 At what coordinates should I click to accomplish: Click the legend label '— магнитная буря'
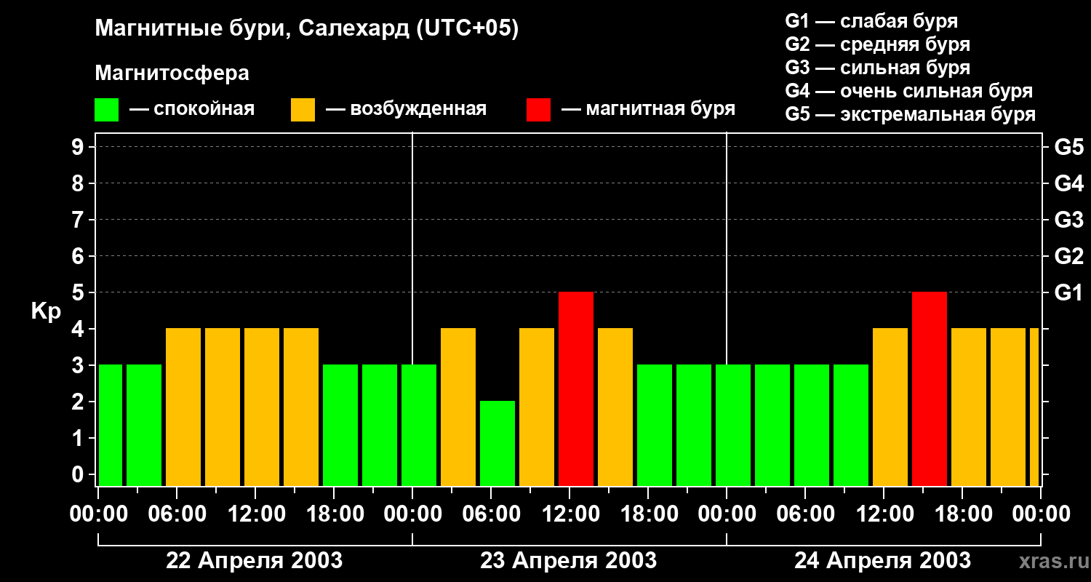click(x=649, y=110)
